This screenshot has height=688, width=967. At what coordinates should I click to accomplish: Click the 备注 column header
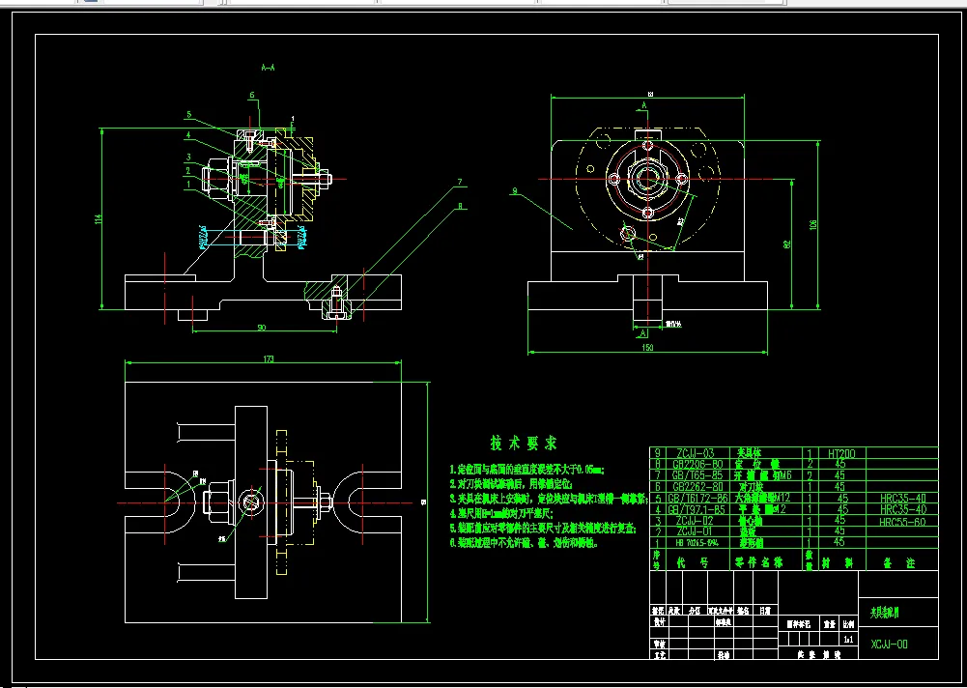click(x=901, y=562)
